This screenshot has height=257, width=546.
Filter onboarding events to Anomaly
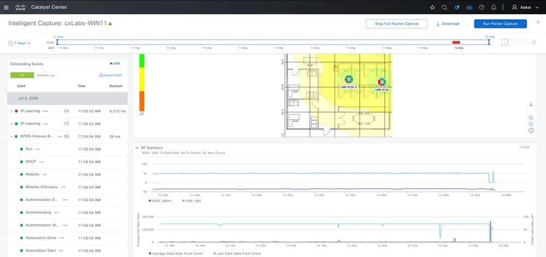(x=46, y=75)
